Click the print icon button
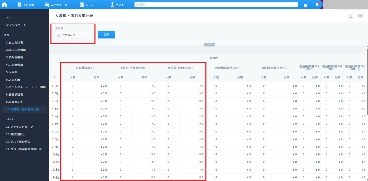 tap(360, 16)
